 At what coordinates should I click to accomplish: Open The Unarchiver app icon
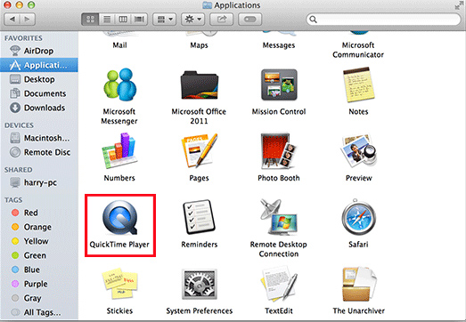tap(358, 284)
